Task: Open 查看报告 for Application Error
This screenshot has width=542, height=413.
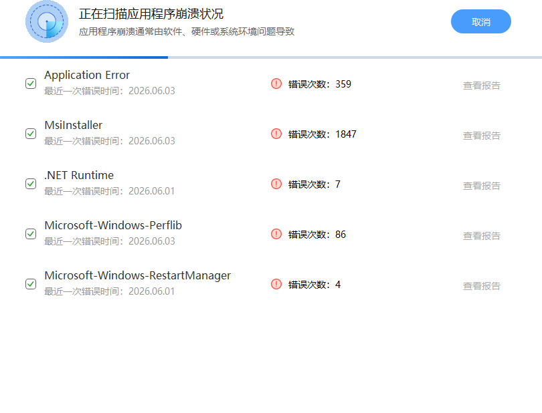Action: click(x=482, y=86)
